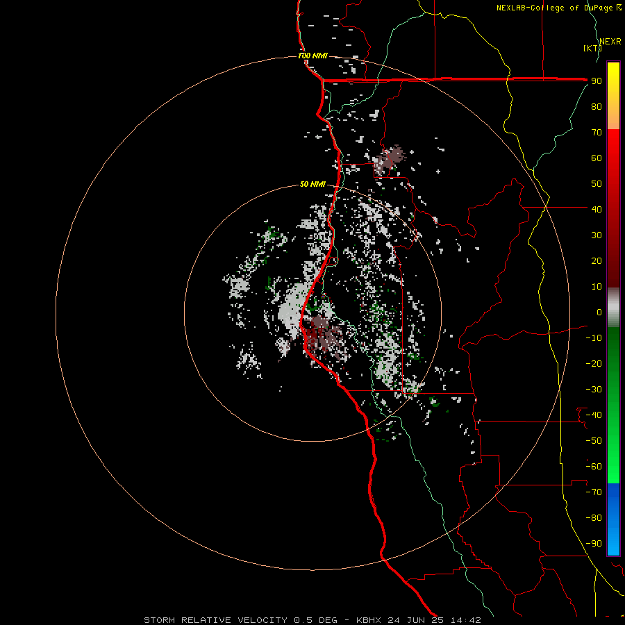Click the [KT] units label
Image resolution: width=625 pixels, height=625 pixels.
(592, 48)
